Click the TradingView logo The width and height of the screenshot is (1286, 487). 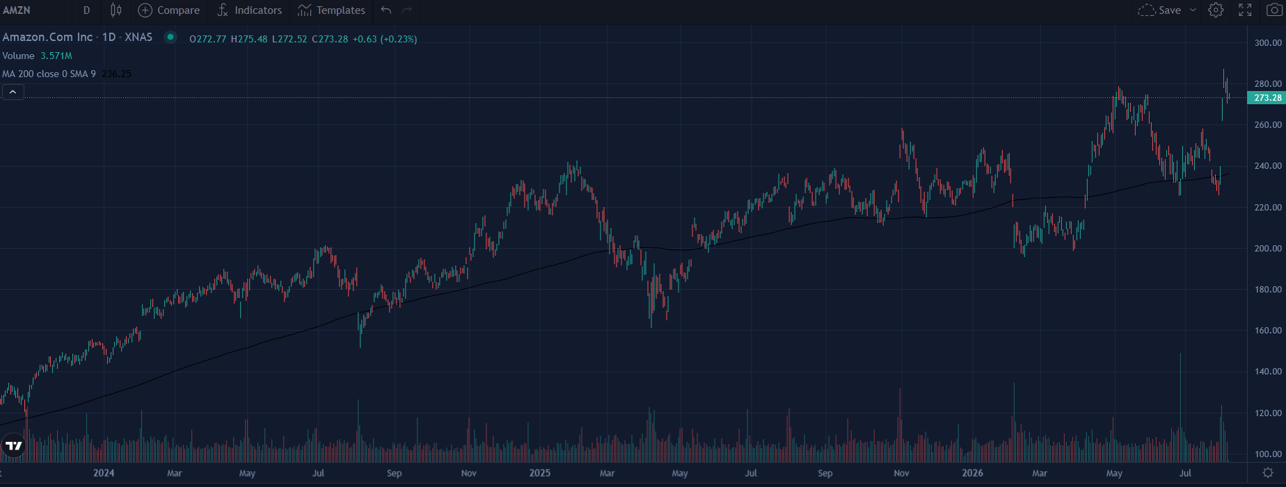(13, 446)
